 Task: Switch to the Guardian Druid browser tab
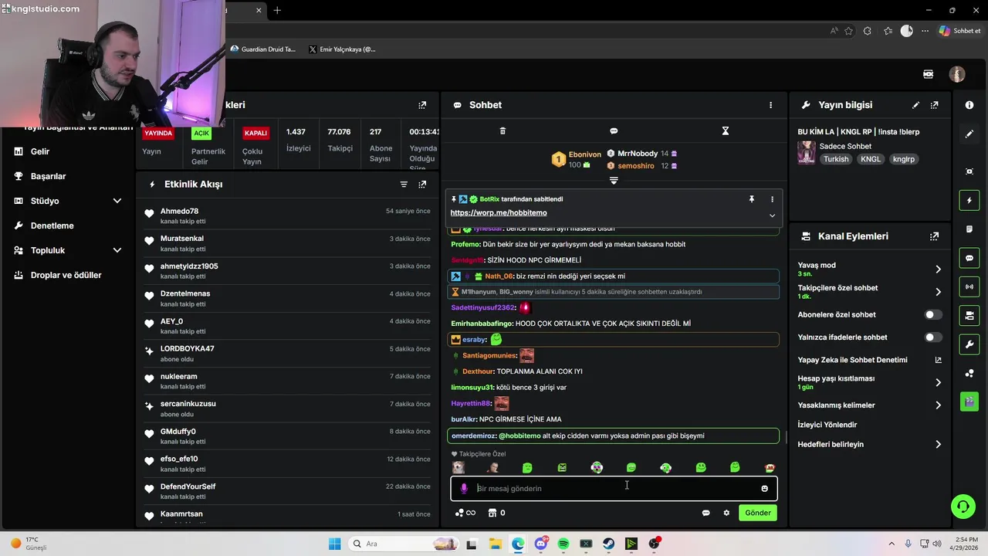(x=263, y=49)
